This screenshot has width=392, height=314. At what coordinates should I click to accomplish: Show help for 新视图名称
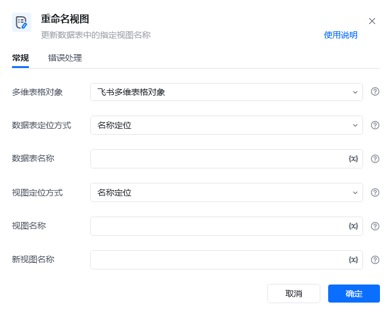coord(375,260)
